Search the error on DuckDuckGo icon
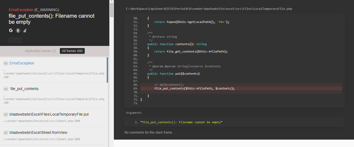The width and height of the screenshot is (354, 147). tap(18, 30)
